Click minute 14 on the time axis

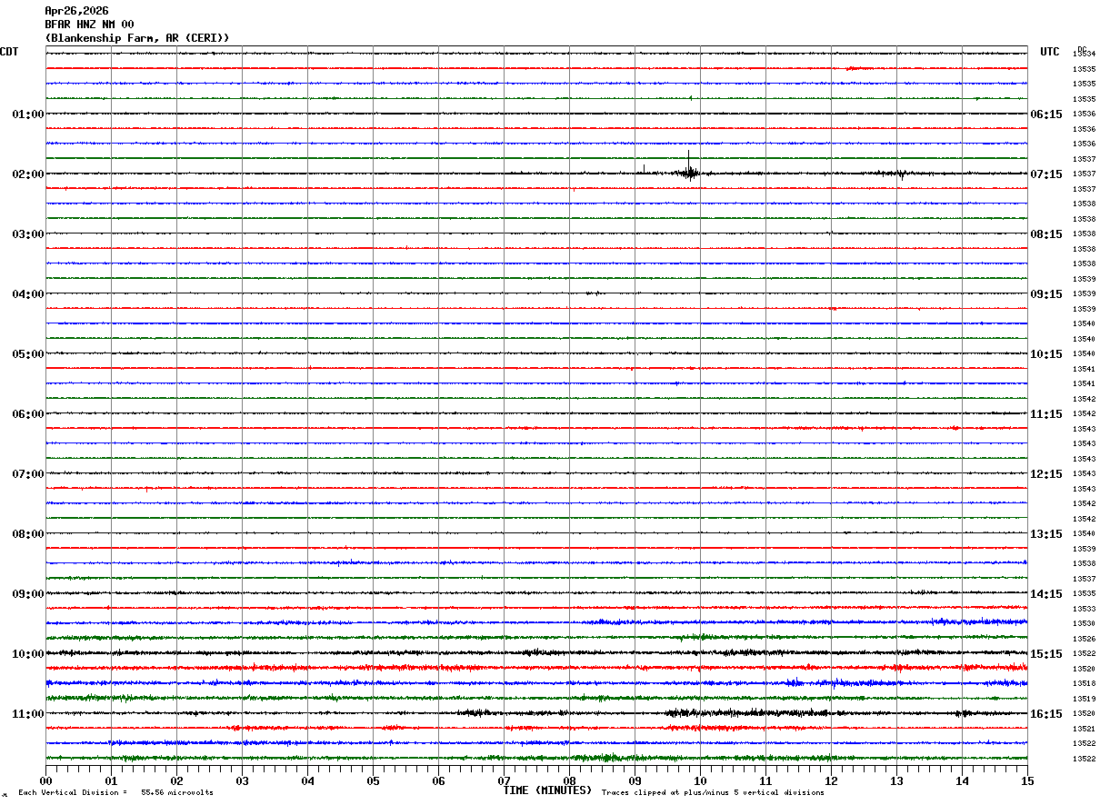[962, 780]
